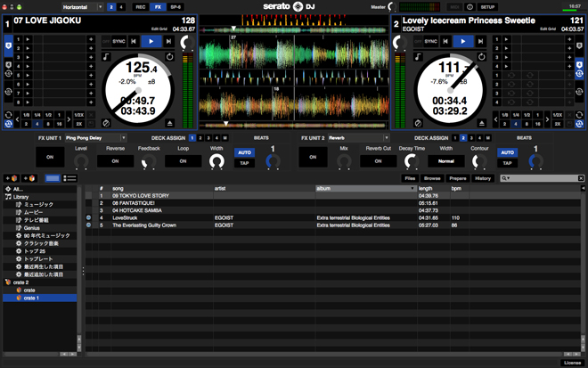
Task: Switch to the History tab
Action: 482,178
